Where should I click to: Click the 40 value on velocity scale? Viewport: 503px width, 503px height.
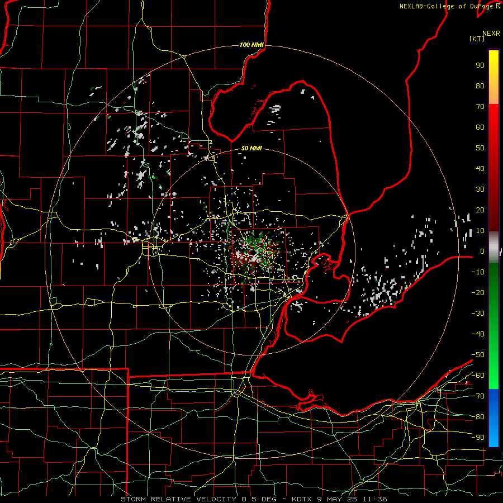coord(480,169)
